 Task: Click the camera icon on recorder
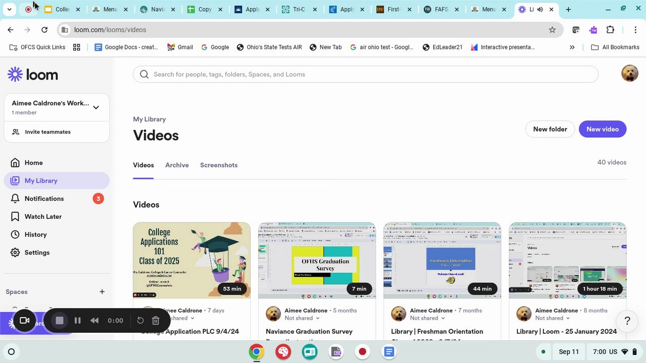click(24, 321)
